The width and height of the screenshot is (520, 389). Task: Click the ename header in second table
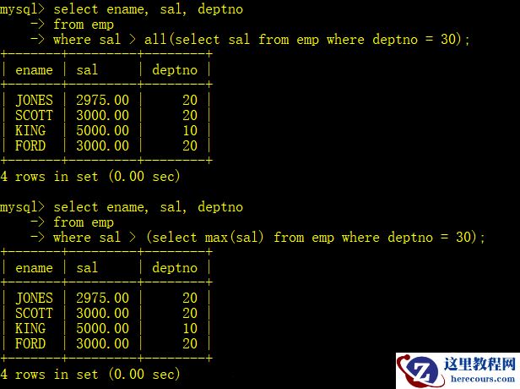pyautogui.click(x=34, y=268)
